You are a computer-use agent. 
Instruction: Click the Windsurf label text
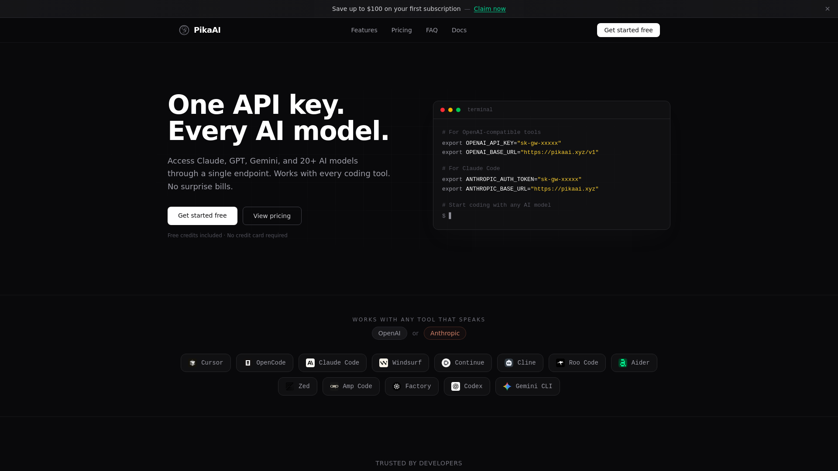point(407,363)
